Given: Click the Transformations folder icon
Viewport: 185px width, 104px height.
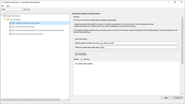Looking at the screenshot, I should 8,19.
